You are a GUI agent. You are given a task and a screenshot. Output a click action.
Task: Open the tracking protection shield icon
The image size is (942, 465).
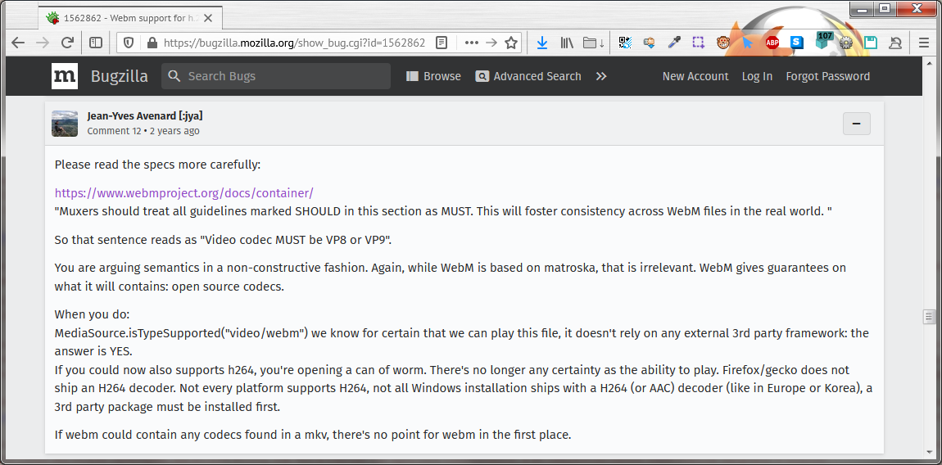128,43
